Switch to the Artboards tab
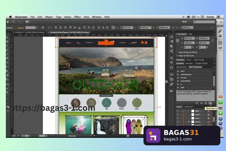The width and height of the screenshot is (226, 151). [x=189, y=106]
